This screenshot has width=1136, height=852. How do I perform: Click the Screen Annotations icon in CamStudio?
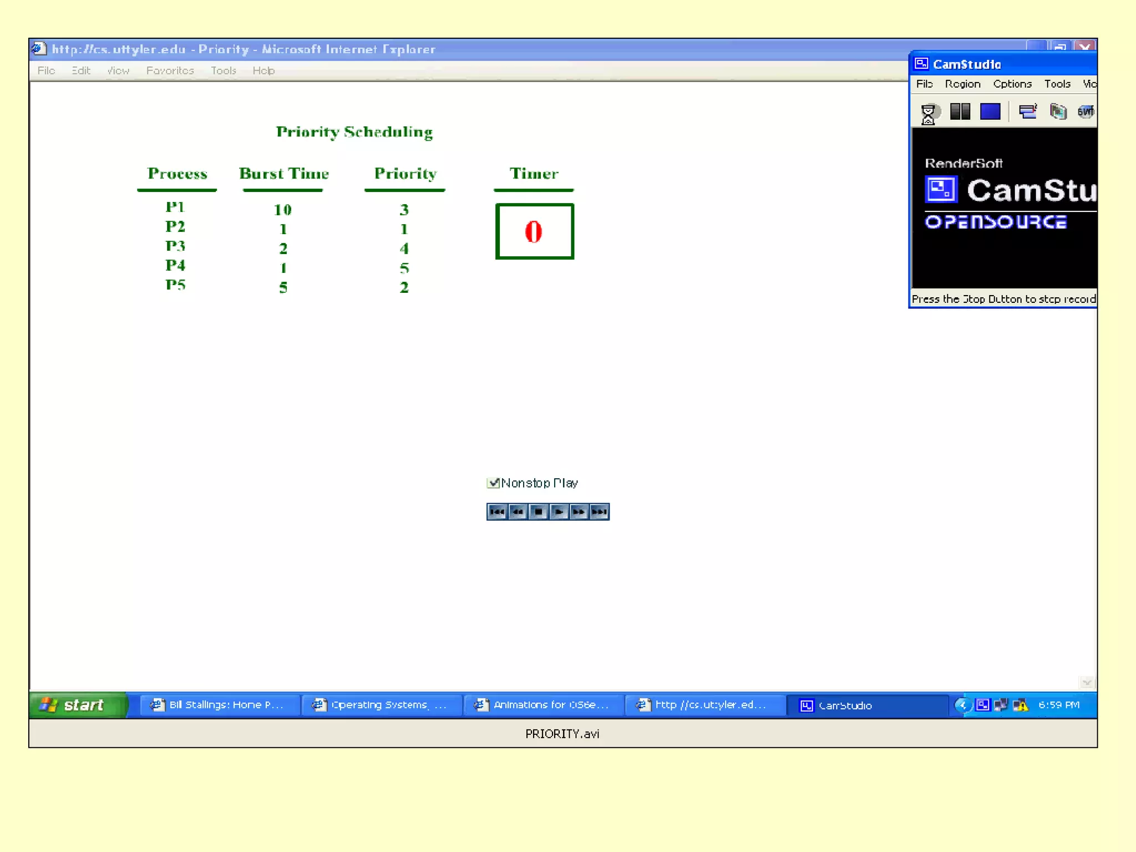[x=1058, y=111]
